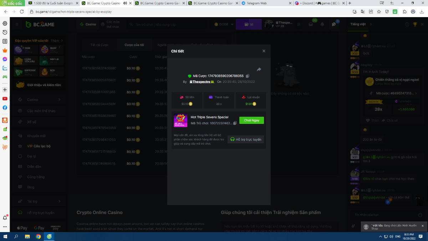Open Messenger from the browser sidebar
Viewport: 428px width, 241px height.
click(x=5, y=59)
